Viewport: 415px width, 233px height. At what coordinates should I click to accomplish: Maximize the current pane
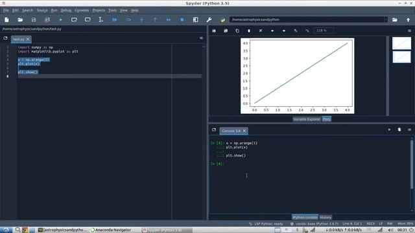(195, 20)
